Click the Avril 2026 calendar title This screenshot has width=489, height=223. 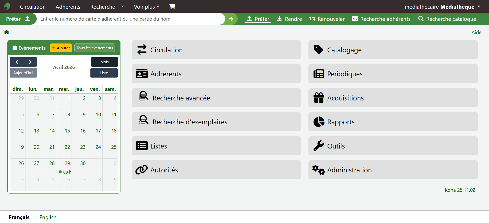(64, 67)
